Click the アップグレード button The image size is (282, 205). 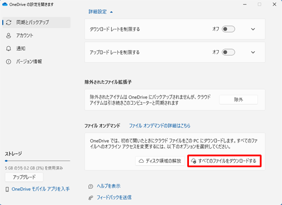pyautogui.click(x=24, y=177)
